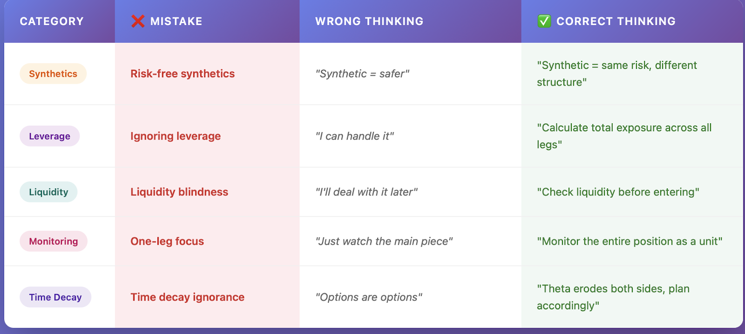Select the Time Decay category pill
Screen dimensions: 745x334
coord(55,297)
